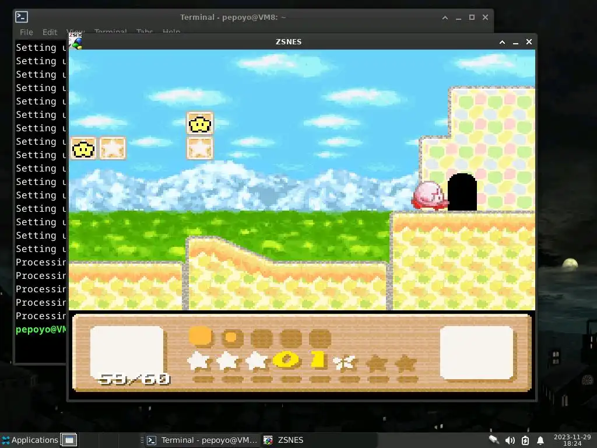
Task: Click the 59/60 frame counter
Action: click(x=134, y=379)
